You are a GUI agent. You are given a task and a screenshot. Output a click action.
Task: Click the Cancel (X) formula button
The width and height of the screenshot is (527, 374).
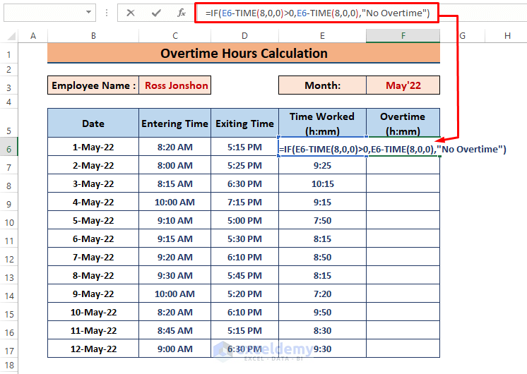(x=131, y=13)
